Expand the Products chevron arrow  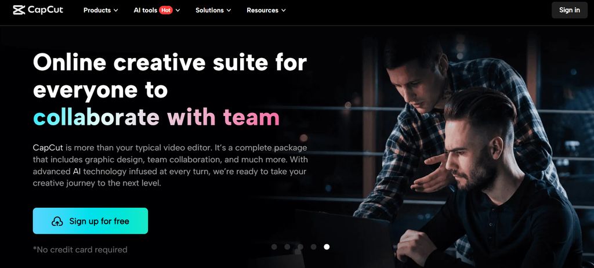(x=115, y=10)
